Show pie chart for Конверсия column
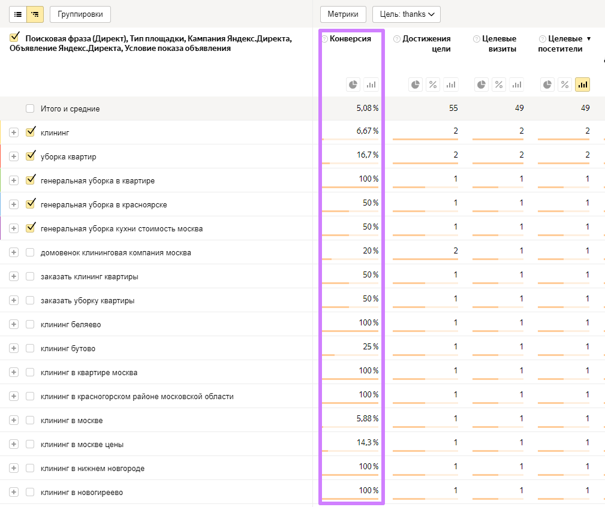Screen dimensions: 605x507 pyautogui.click(x=353, y=84)
